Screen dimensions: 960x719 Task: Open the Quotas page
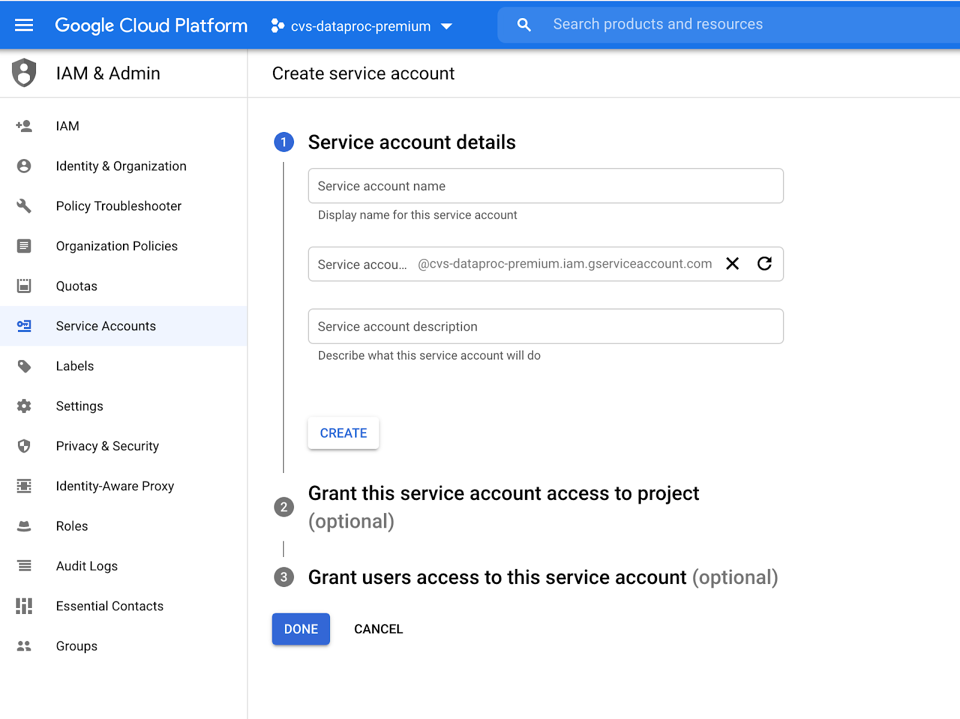tap(124, 286)
